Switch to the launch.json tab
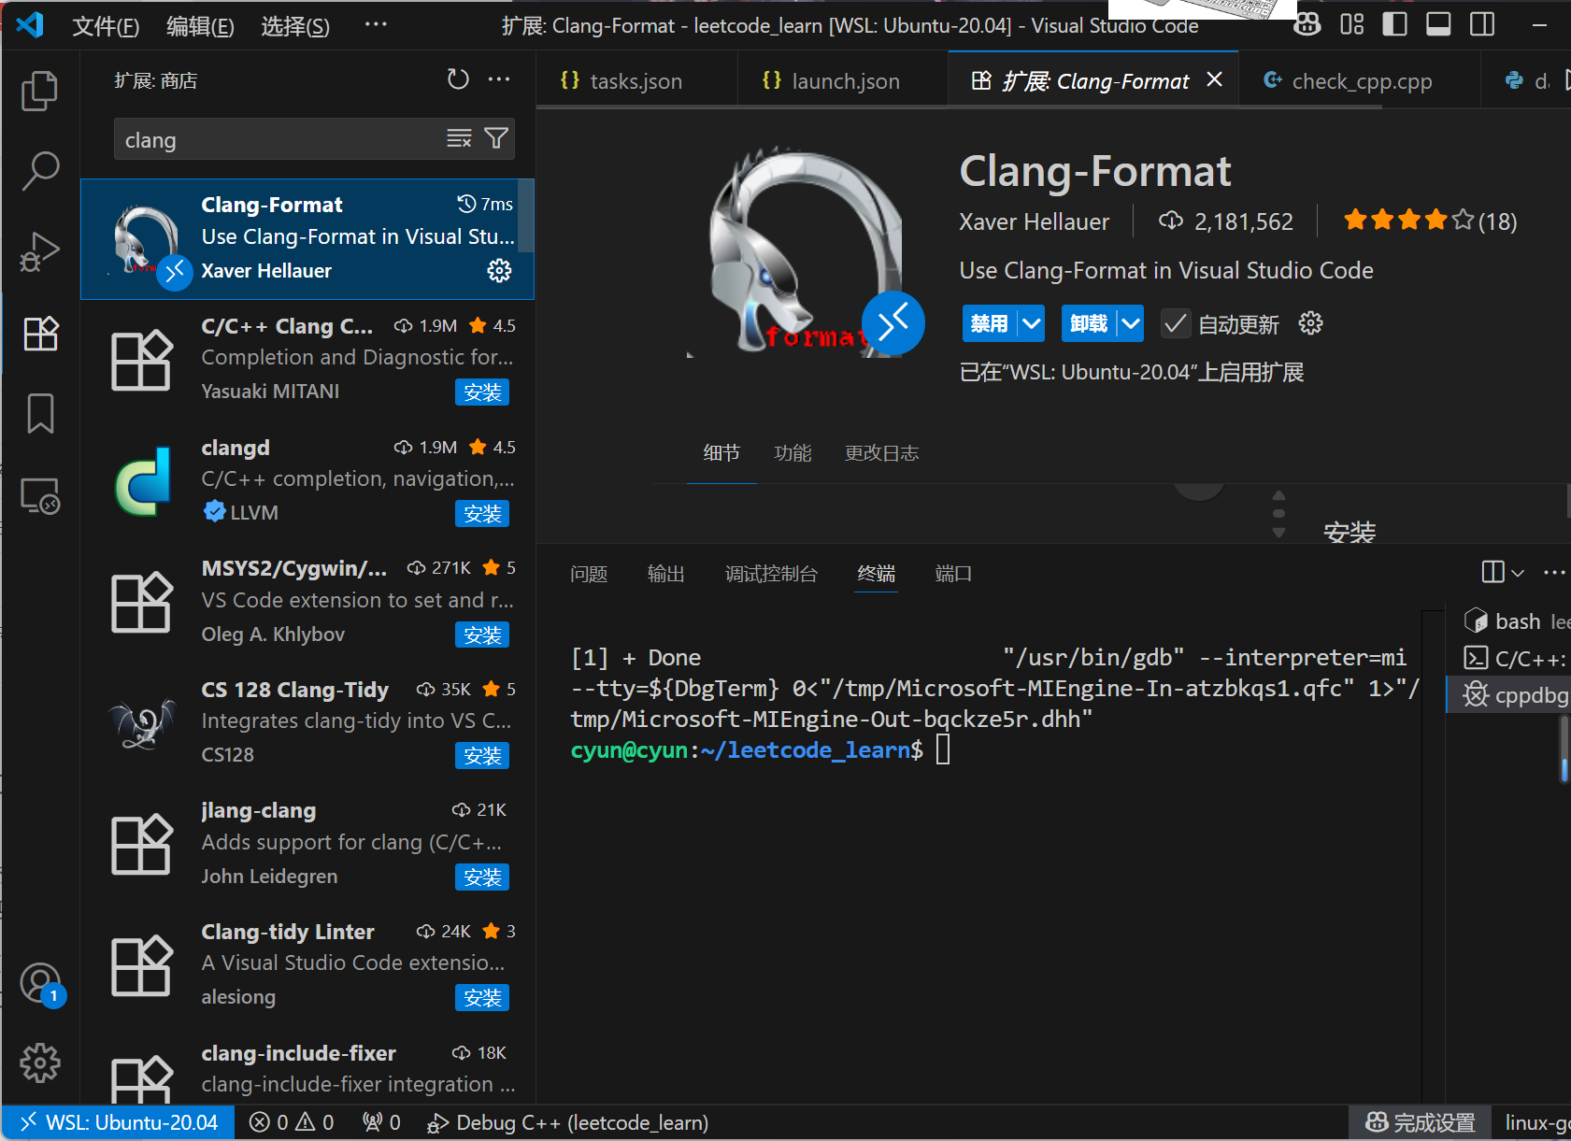The image size is (1571, 1141). [844, 81]
